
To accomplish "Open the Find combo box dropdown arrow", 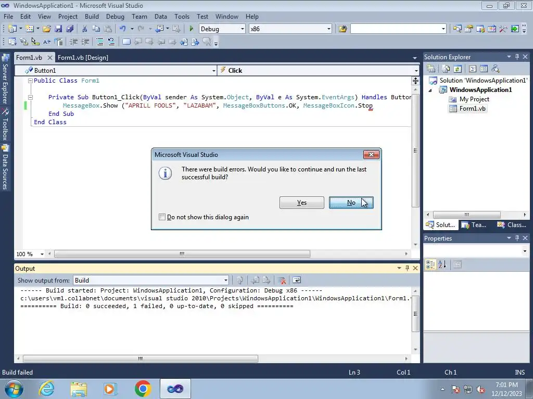I will point(443,29).
